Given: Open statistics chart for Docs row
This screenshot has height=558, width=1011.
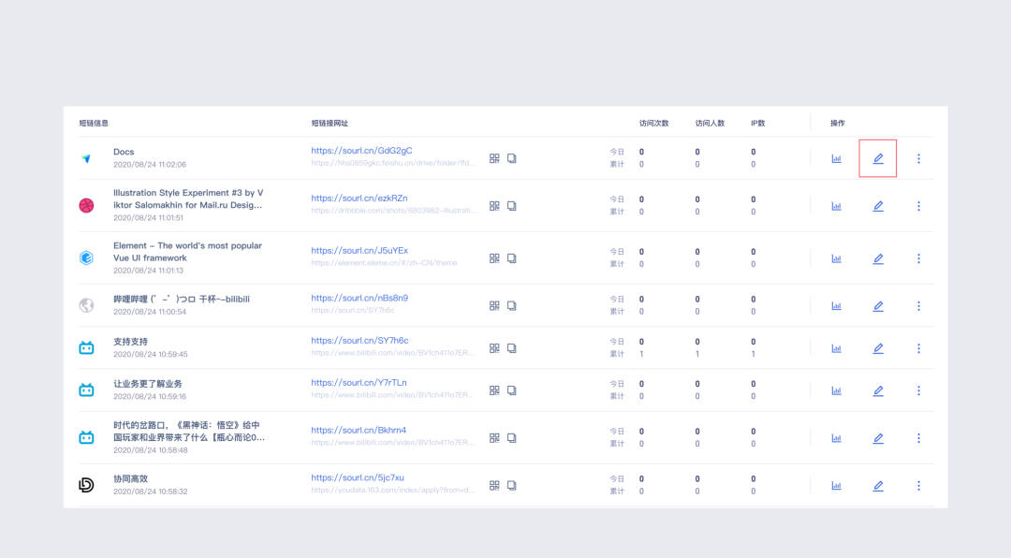Looking at the screenshot, I should [836, 158].
